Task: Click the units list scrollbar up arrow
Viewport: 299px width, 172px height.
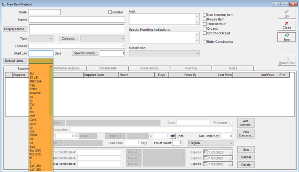Action: click(51, 66)
